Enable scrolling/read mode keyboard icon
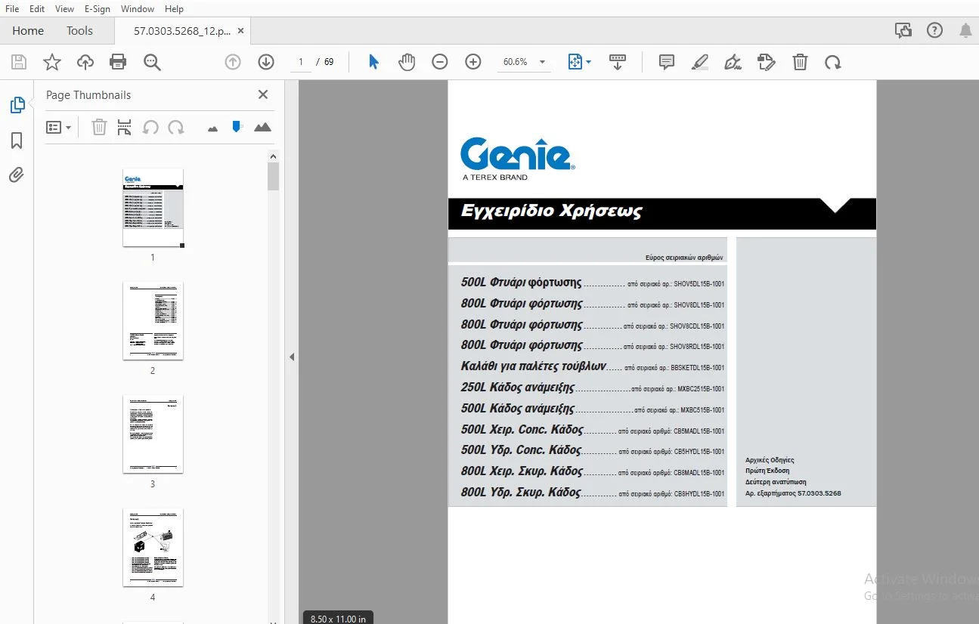979x624 pixels. pyautogui.click(x=617, y=62)
